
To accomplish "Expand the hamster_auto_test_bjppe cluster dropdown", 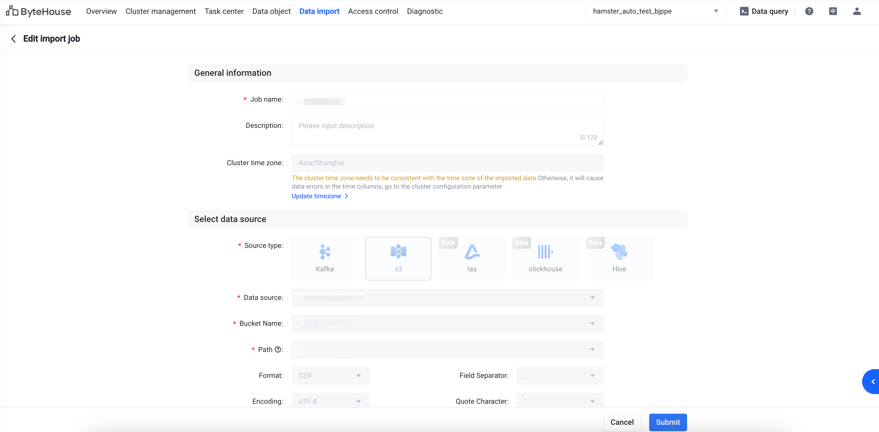I will (x=656, y=11).
